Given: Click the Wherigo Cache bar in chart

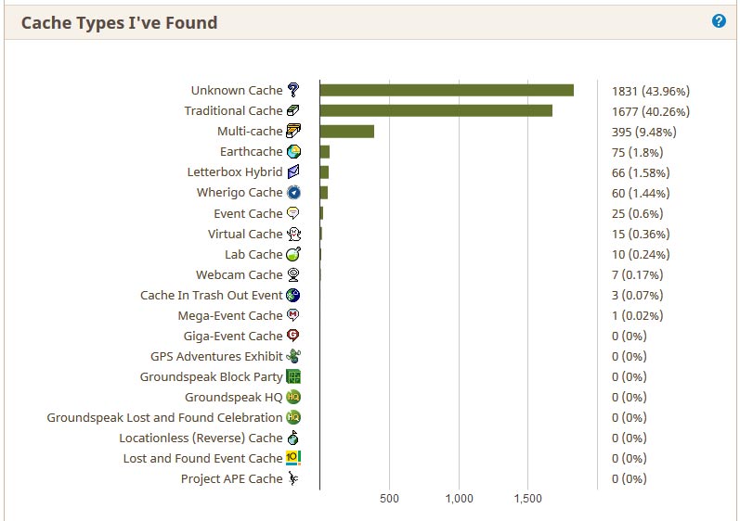Looking at the screenshot, I should [324, 193].
